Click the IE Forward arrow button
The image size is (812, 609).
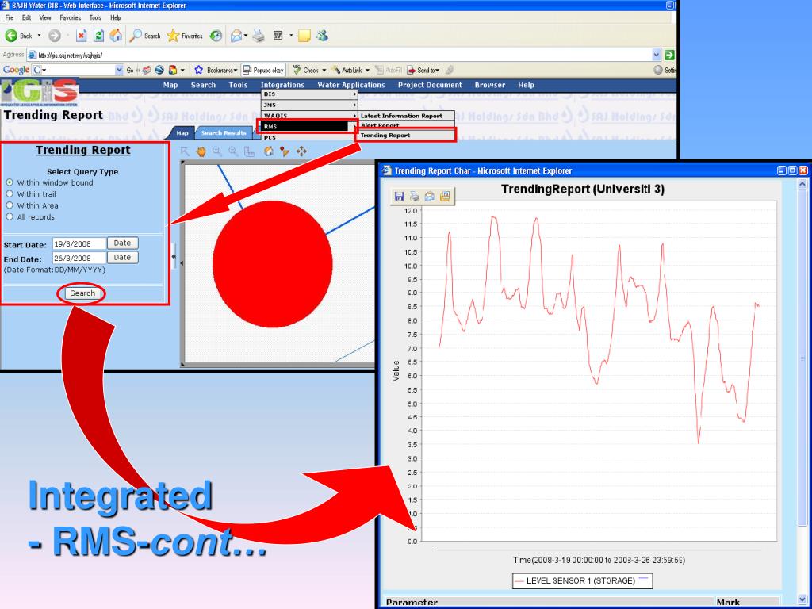55,36
